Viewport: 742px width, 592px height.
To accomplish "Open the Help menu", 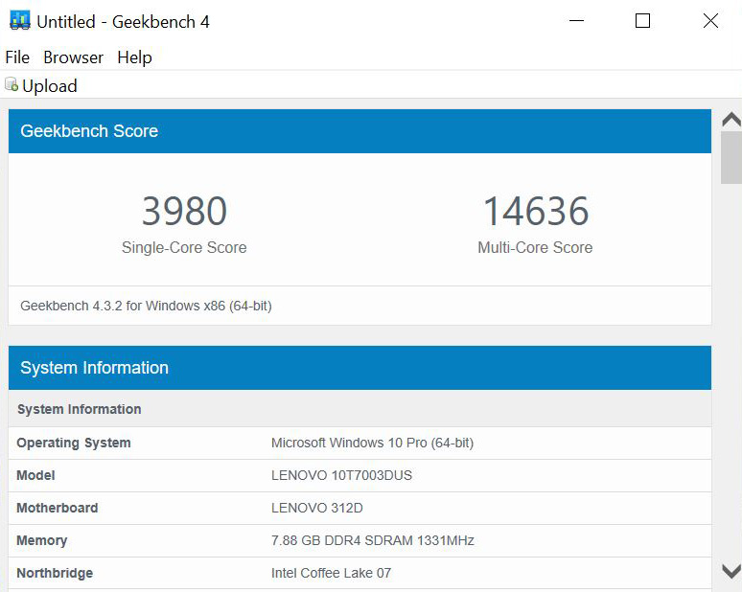I will coord(135,57).
